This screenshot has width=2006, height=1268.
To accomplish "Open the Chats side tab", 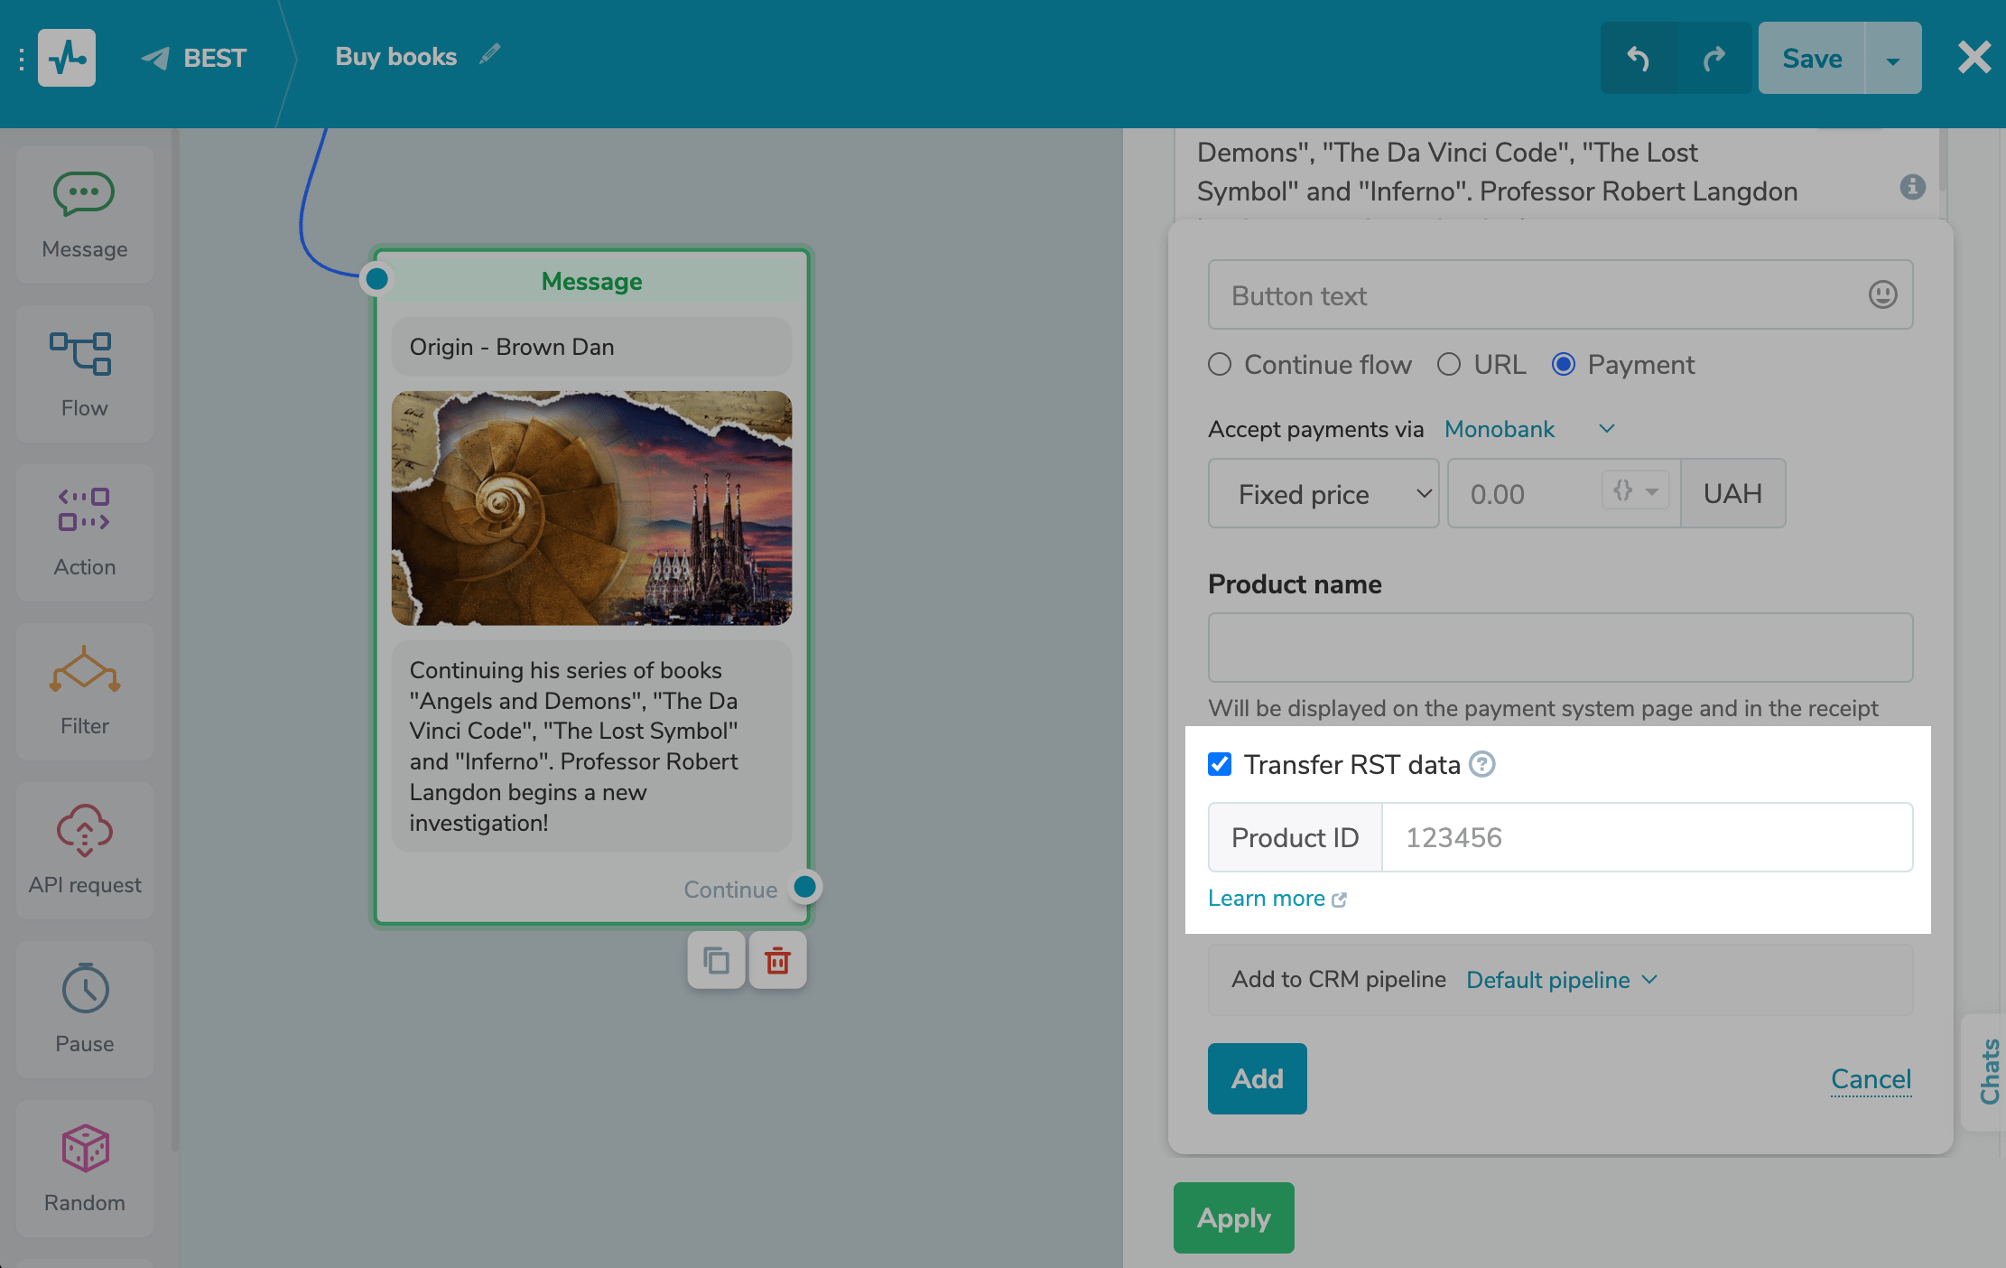I will point(1987,1071).
